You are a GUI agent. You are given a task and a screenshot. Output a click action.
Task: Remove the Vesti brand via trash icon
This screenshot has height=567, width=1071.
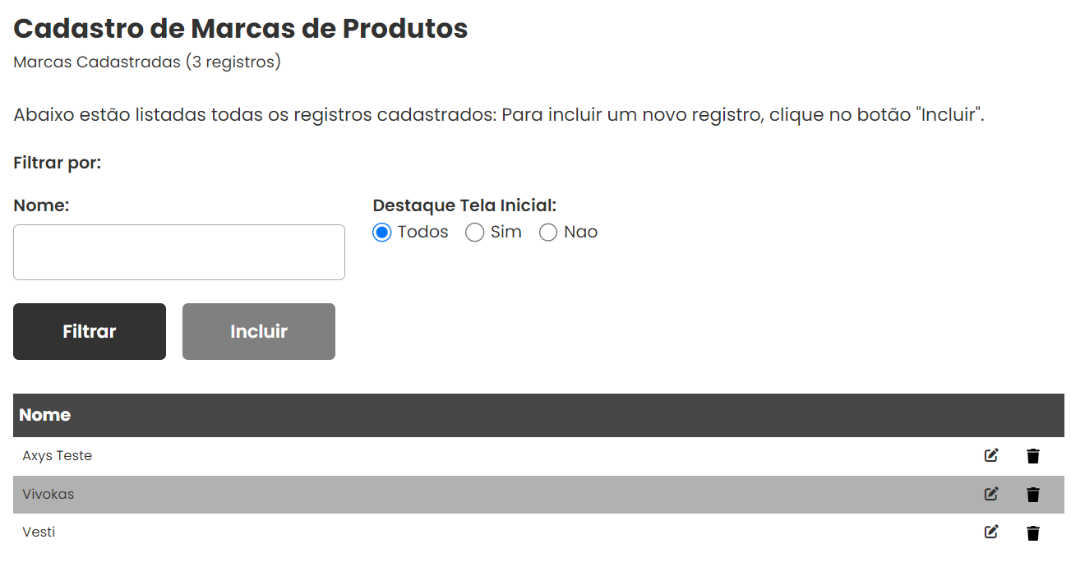click(x=1033, y=532)
